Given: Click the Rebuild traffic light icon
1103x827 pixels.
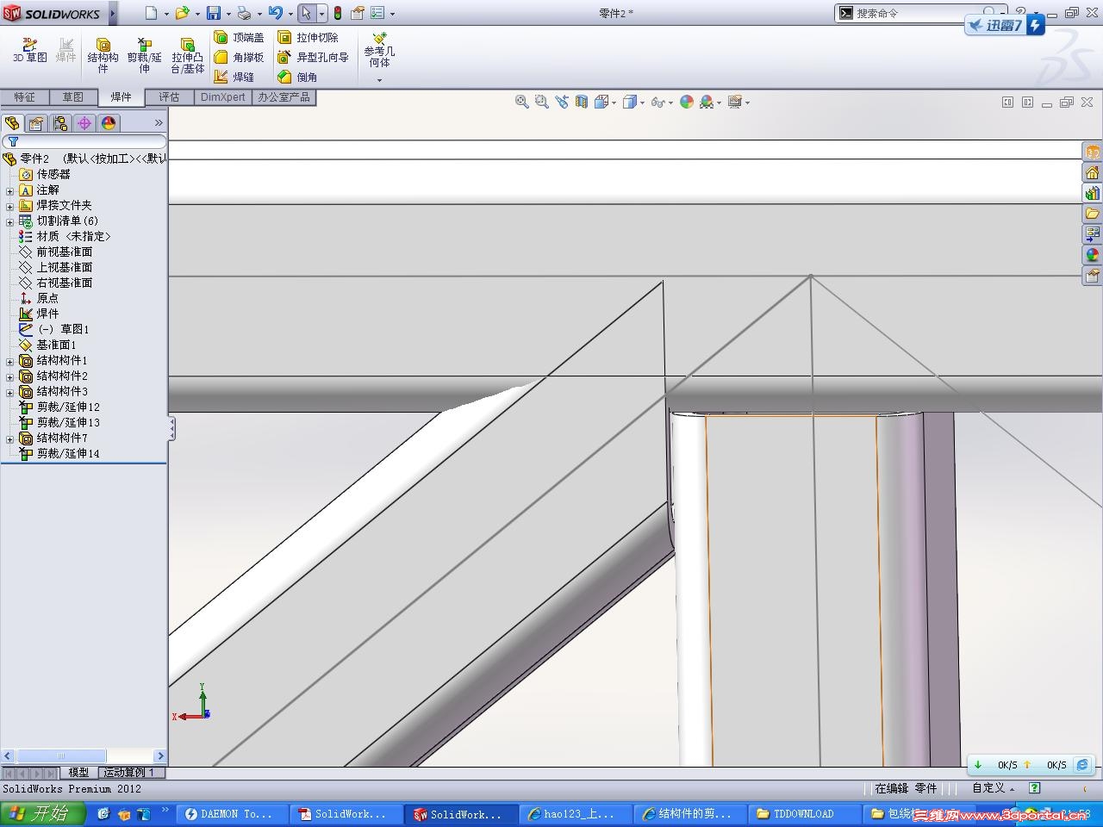Looking at the screenshot, I should tap(338, 13).
